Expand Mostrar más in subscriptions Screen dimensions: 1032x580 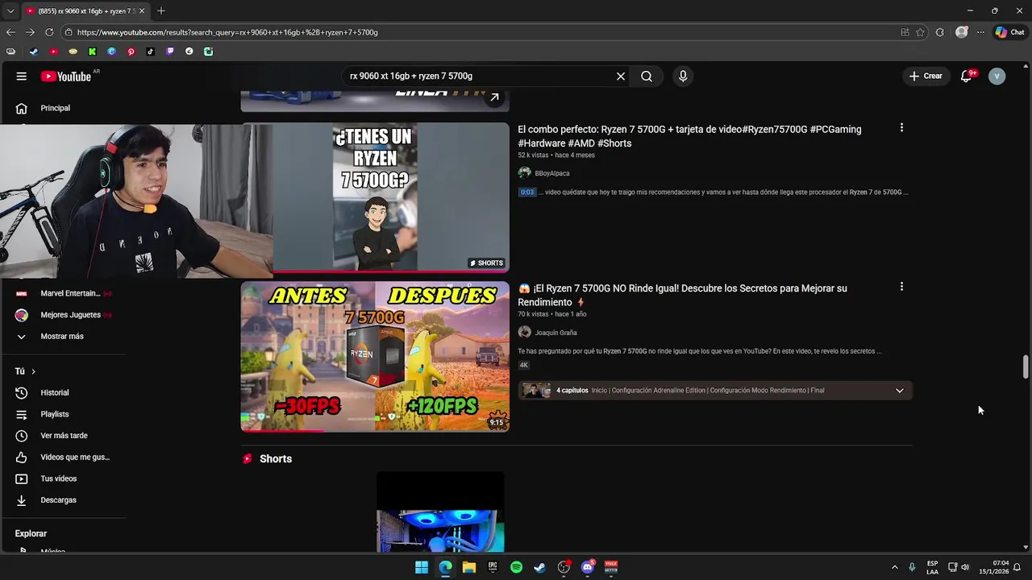pyautogui.click(x=63, y=336)
